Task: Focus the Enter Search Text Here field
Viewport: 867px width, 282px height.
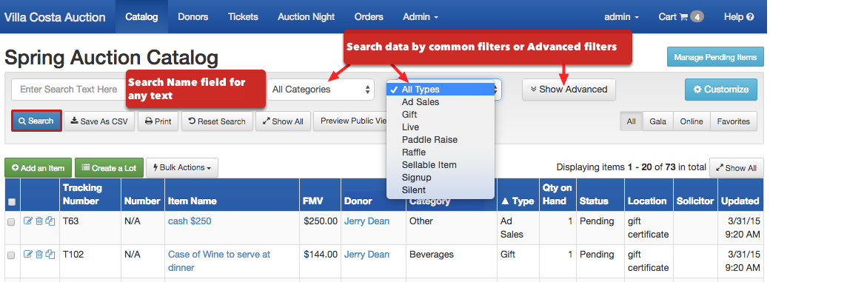Action: [69, 89]
